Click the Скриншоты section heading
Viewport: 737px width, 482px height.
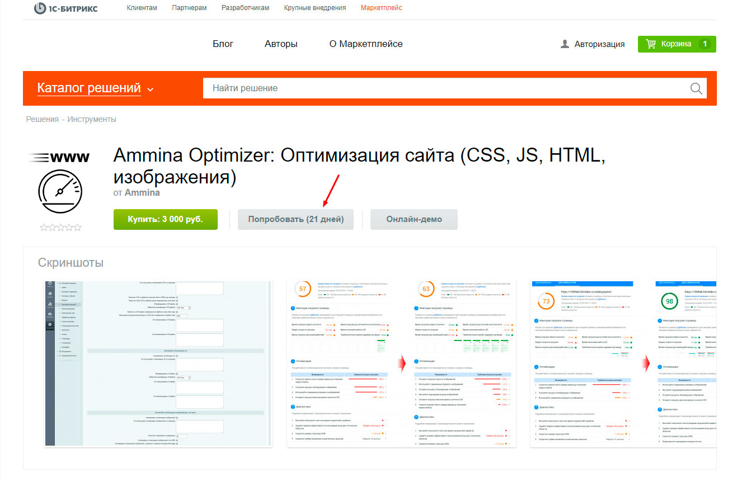coord(71,262)
